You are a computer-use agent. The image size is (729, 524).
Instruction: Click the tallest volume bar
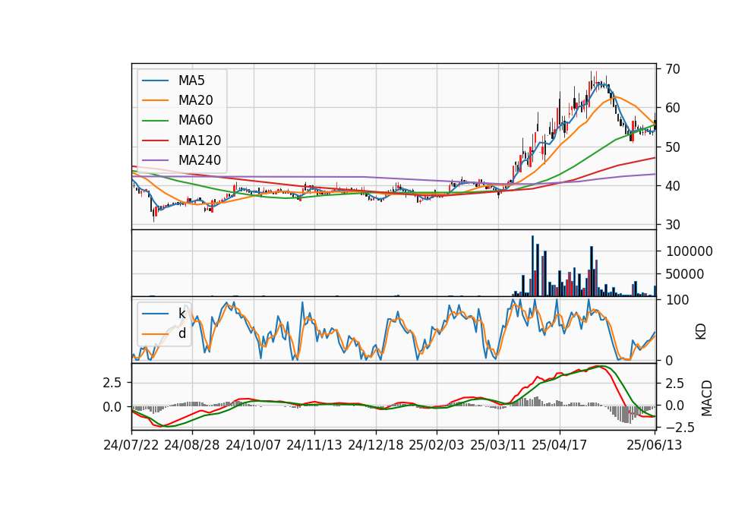coord(533,266)
